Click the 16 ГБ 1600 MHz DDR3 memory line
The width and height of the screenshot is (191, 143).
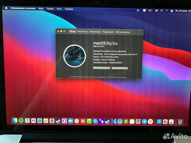(x=106, y=57)
